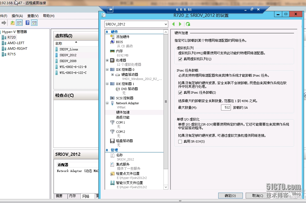The height and width of the screenshot is (203, 306).
Task: Open the 操作(A) menu in Hyper-V Manager
Action: click(17, 16)
